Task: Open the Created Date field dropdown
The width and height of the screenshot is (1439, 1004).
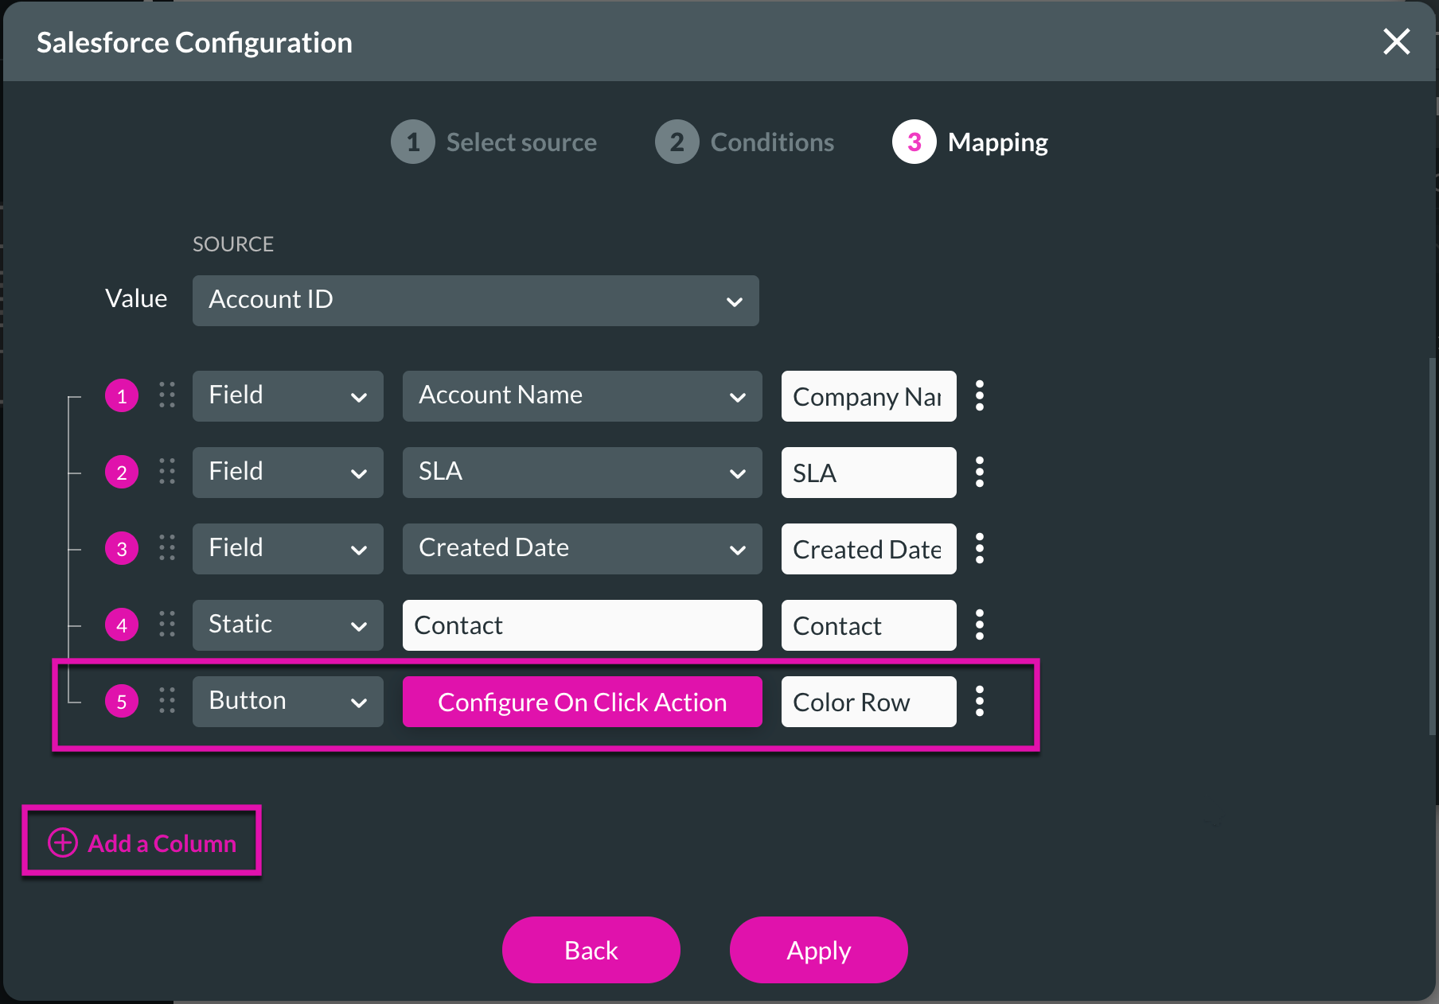Action: [x=582, y=549]
